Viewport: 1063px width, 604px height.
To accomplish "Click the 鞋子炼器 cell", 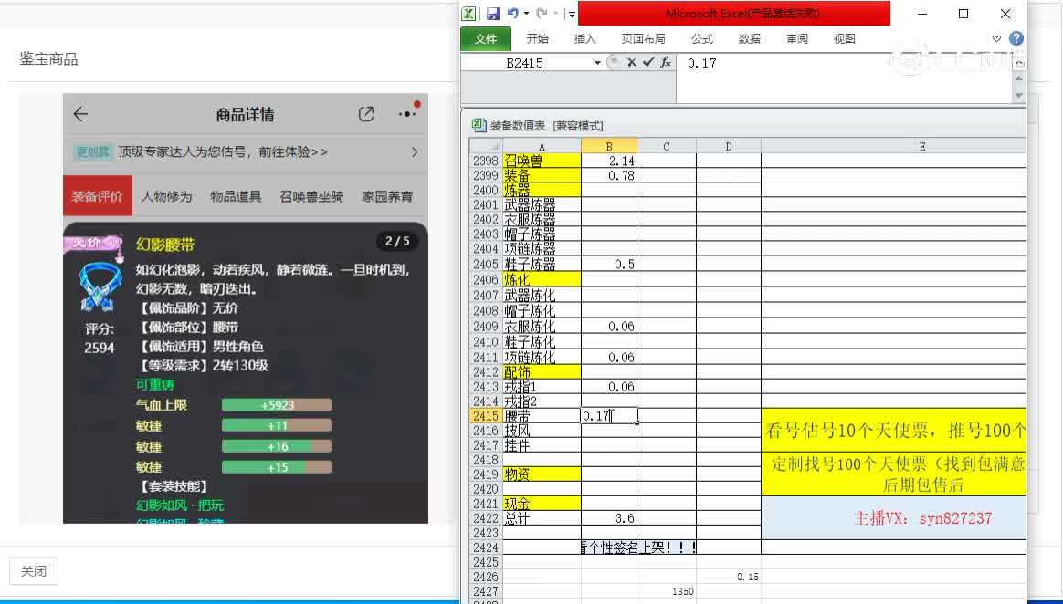I will point(542,264).
